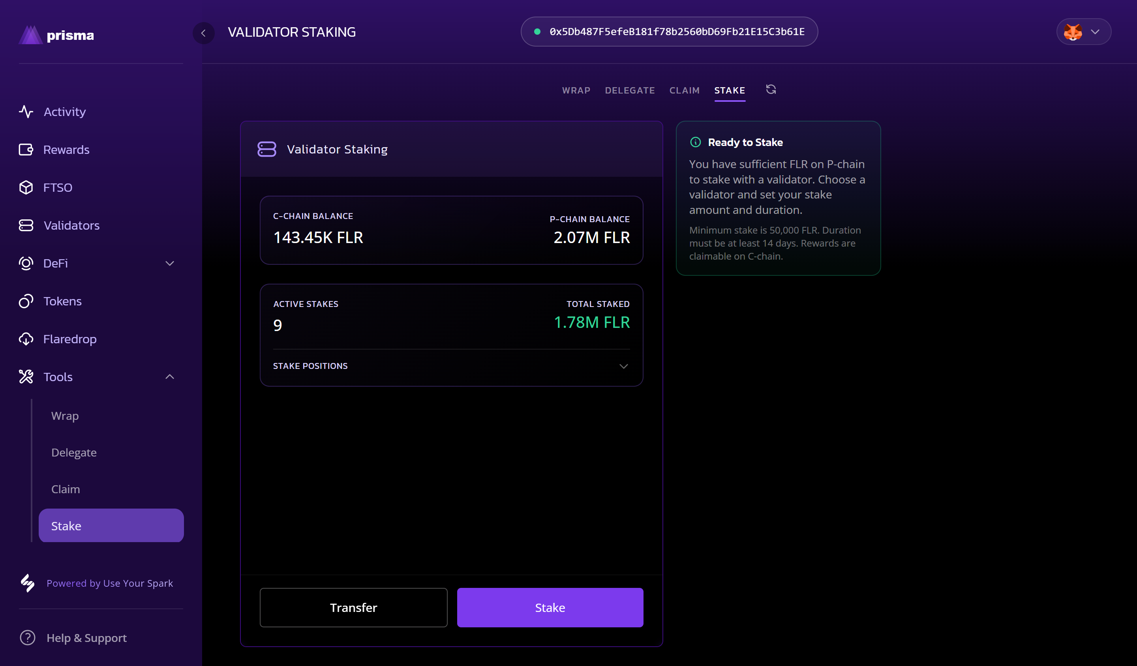Click the wallet address pill
The height and width of the screenshot is (666, 1137).
(x=670, y=32)
